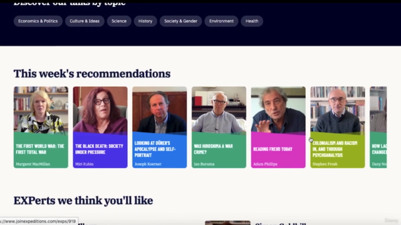The height and width of the screenshot is (225, 401).
Task: Filter talks by Science topic
Action: pyautogui.click(x=119, y=21)
